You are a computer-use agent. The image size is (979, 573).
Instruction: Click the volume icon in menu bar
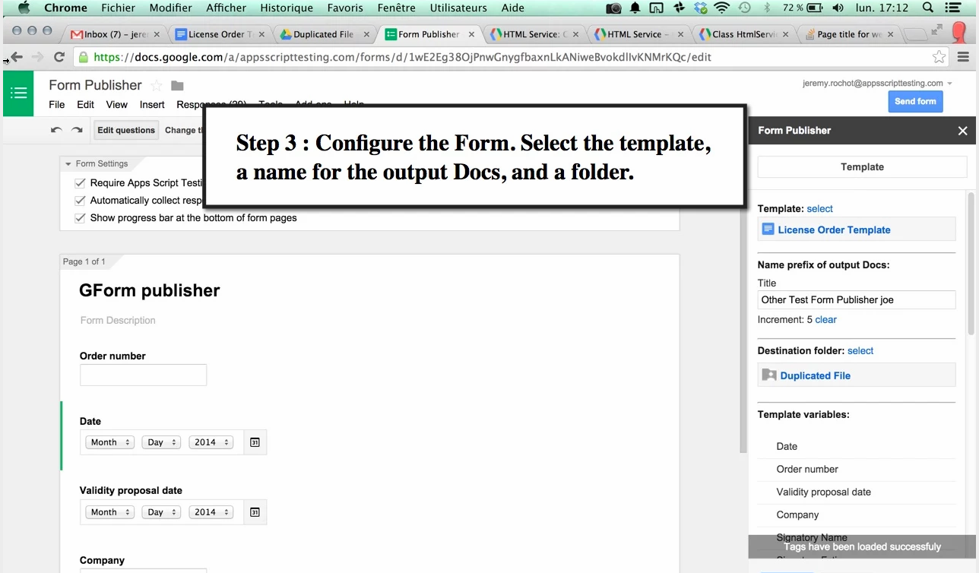click(x=838, y=8)
